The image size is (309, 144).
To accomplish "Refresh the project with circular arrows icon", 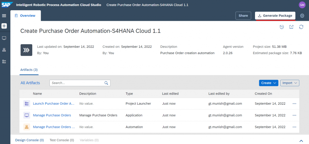I will (301, 27).
